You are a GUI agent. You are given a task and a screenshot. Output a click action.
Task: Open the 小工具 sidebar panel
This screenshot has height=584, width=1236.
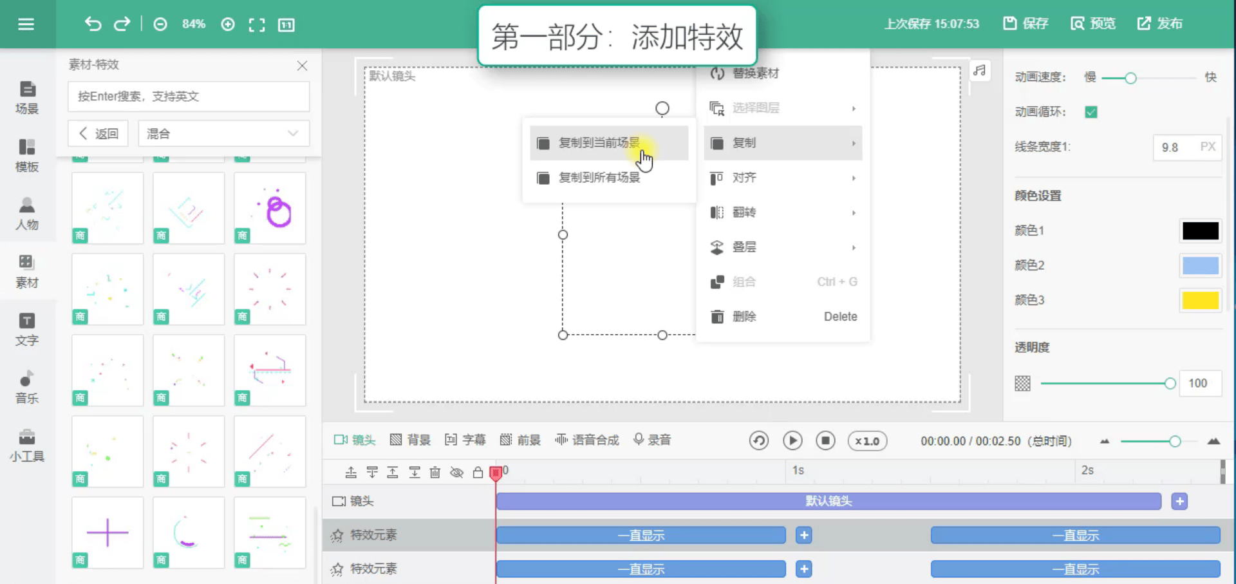(x=27, y=446)
